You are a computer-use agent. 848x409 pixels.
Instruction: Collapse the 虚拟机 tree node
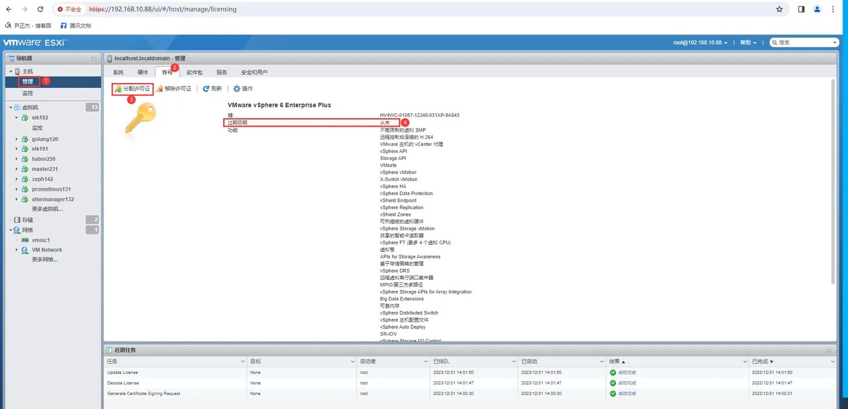pos(10,107)
